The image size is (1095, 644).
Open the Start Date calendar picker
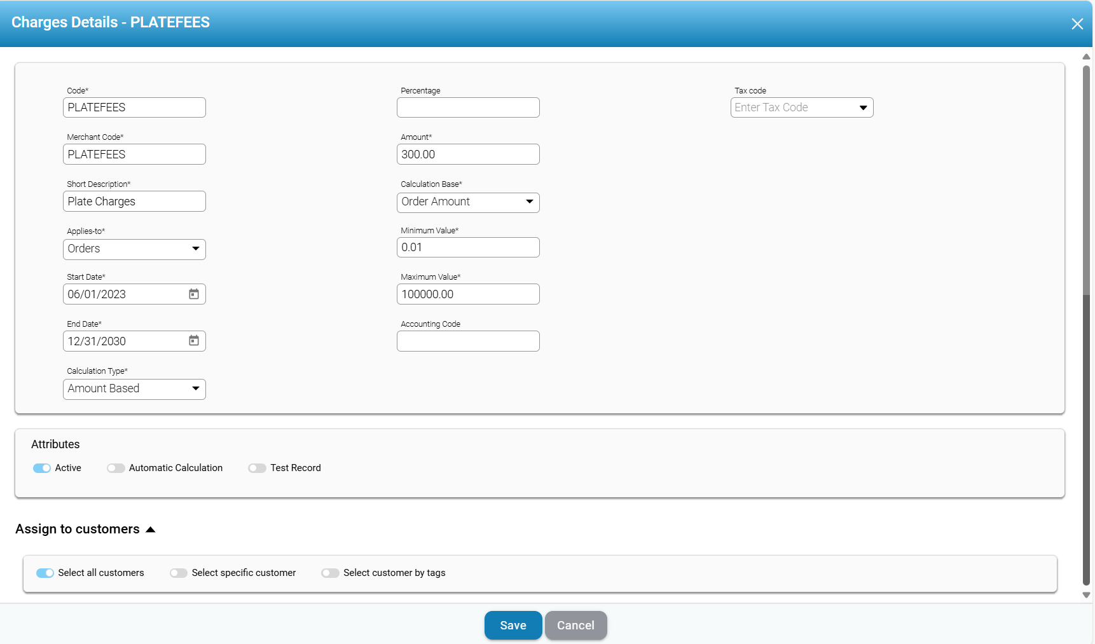194,294
